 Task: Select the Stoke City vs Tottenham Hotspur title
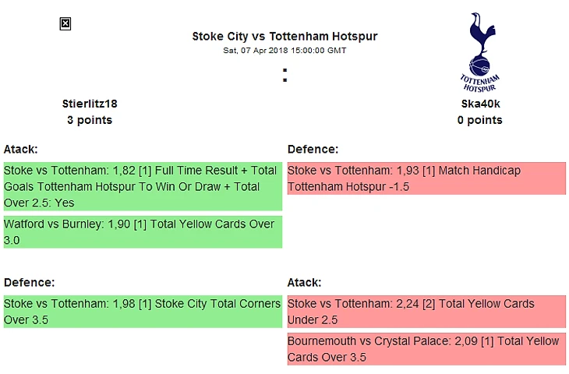click(x=284, y=37)
